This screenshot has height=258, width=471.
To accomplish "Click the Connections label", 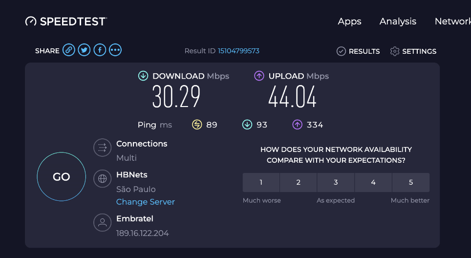I will tap(142, 144).
